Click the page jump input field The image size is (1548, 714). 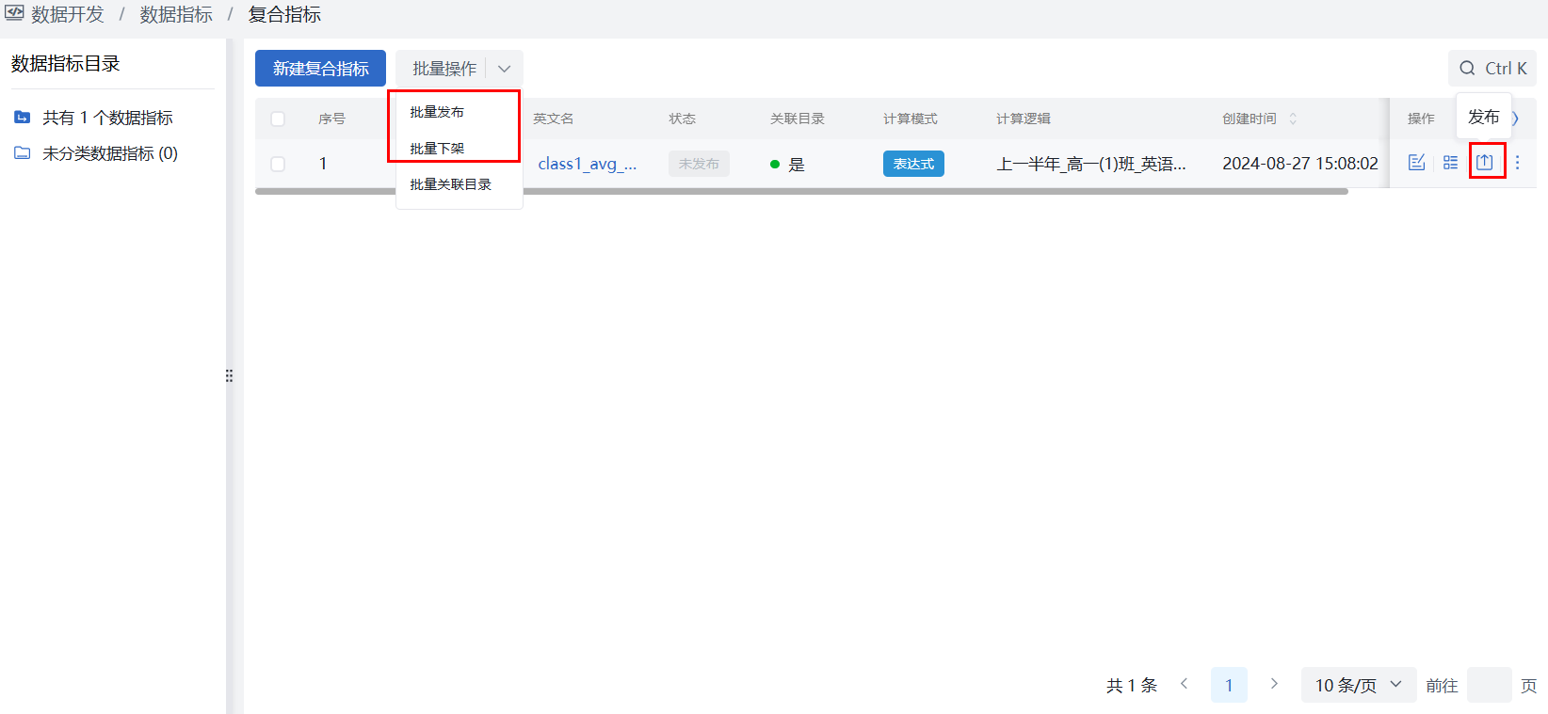(1490, 685)
